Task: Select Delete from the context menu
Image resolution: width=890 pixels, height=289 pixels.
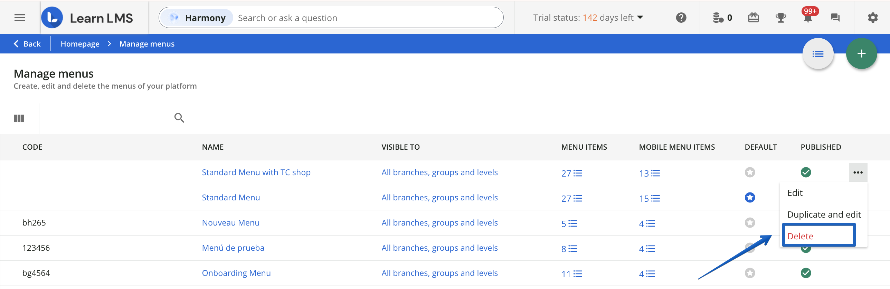Action: [x=800, y=236]
